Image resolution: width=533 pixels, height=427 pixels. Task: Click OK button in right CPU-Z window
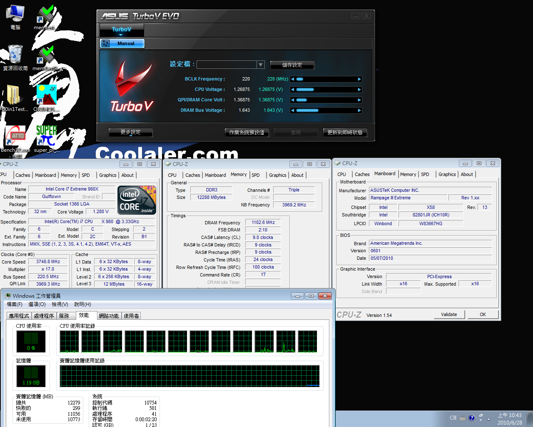pos(483,314)
